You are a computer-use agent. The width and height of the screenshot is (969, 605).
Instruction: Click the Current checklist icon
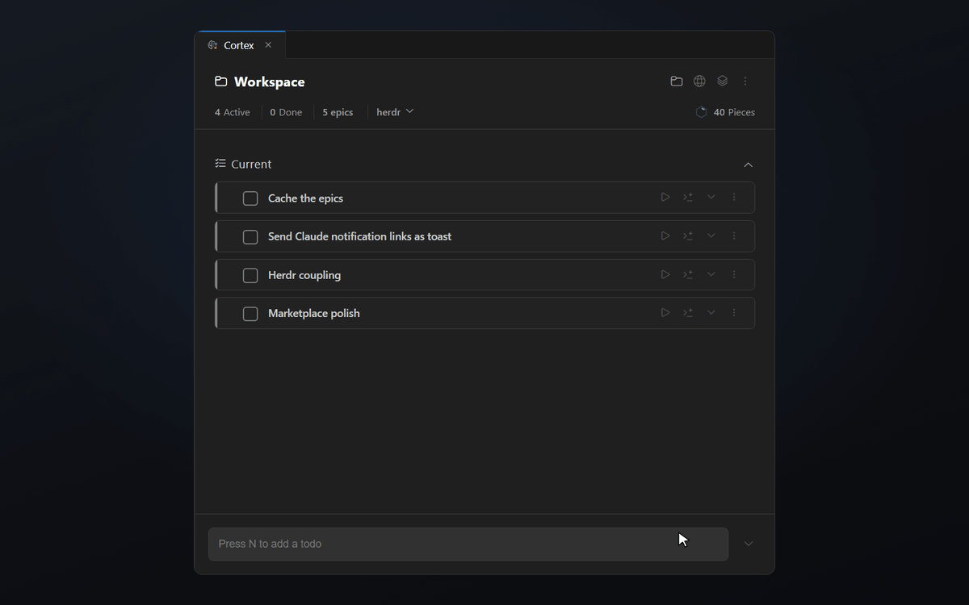[220, 164]
